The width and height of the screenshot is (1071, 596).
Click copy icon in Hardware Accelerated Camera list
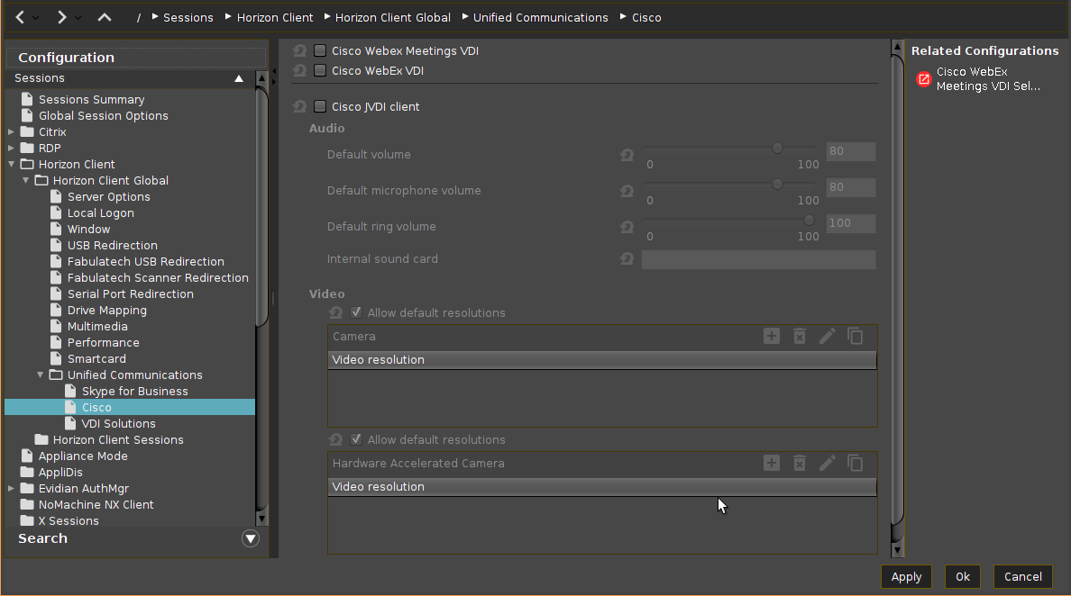coord(856,463)
